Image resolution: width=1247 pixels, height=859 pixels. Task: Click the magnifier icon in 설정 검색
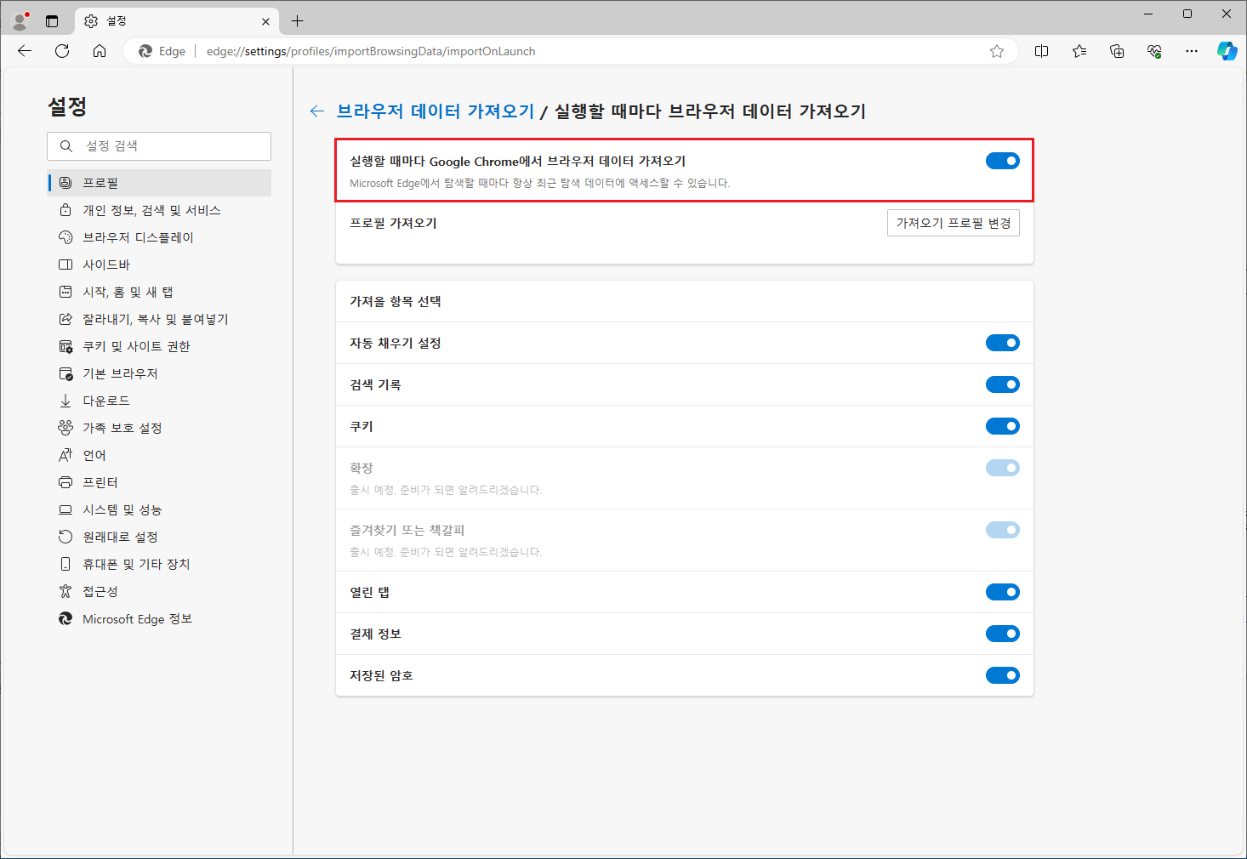[x=65, y=146]
